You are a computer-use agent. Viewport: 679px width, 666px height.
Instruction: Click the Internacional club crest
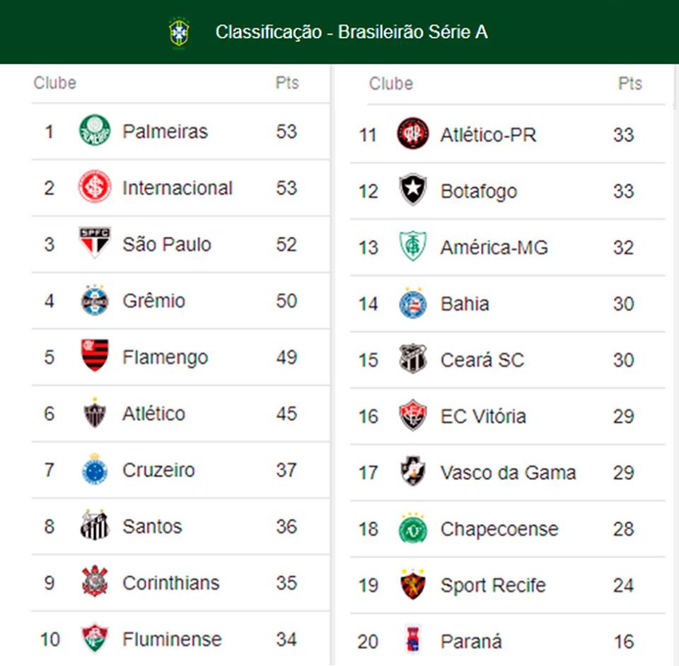coord(94,187)
